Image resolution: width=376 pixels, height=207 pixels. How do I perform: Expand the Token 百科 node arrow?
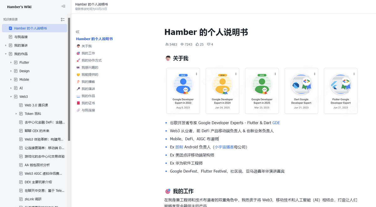(x=16, y=114)
